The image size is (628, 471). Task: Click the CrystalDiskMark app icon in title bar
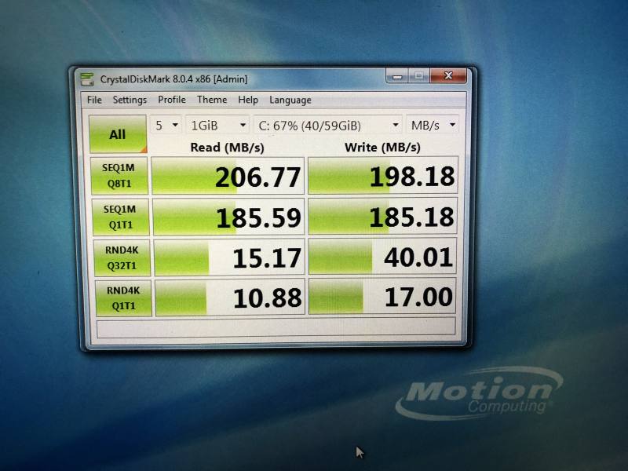87,79
